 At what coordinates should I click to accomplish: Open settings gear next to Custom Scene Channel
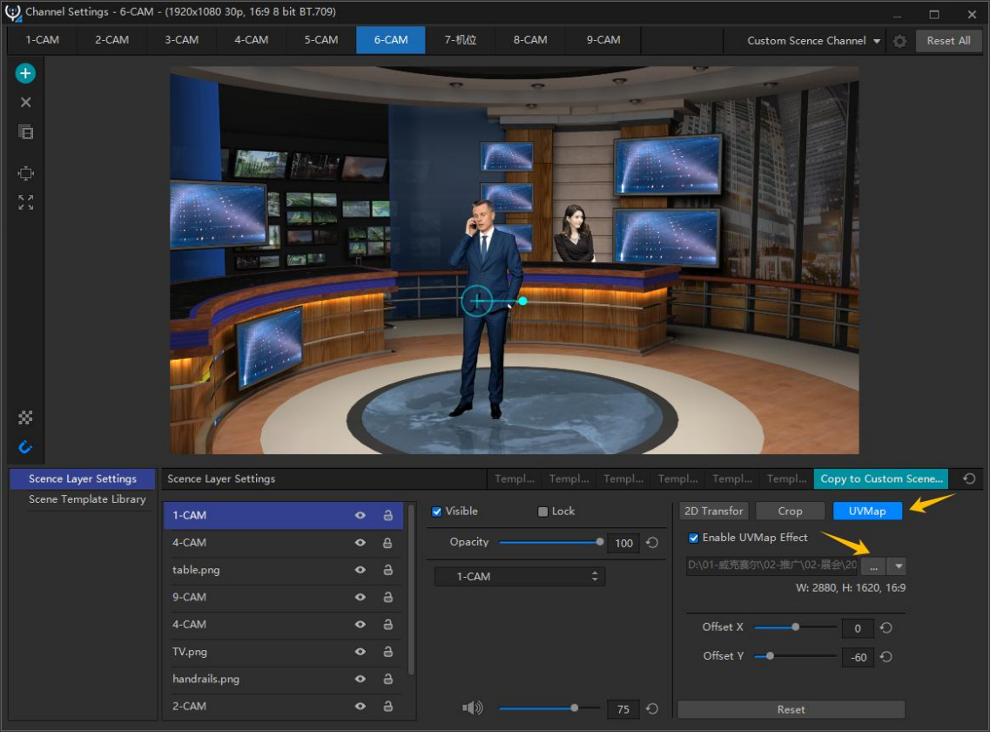click(899, 41)
